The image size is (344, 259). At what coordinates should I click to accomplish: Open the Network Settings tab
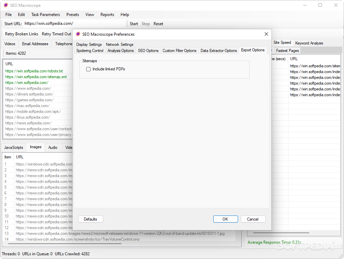[x=120, y=45]
